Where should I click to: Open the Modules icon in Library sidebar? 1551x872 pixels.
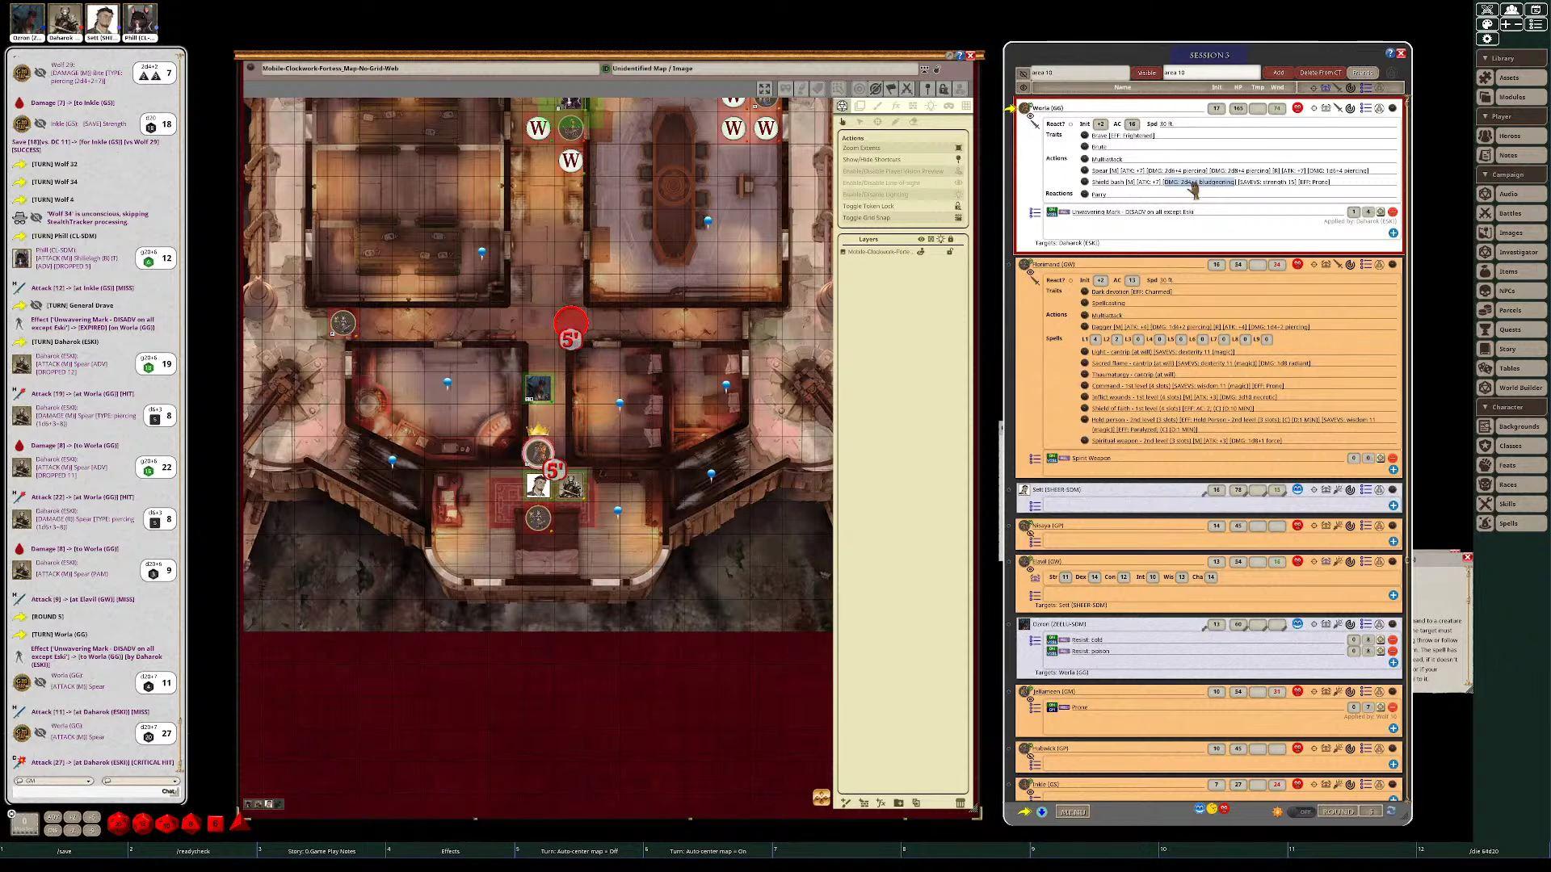coord(1486,96)
